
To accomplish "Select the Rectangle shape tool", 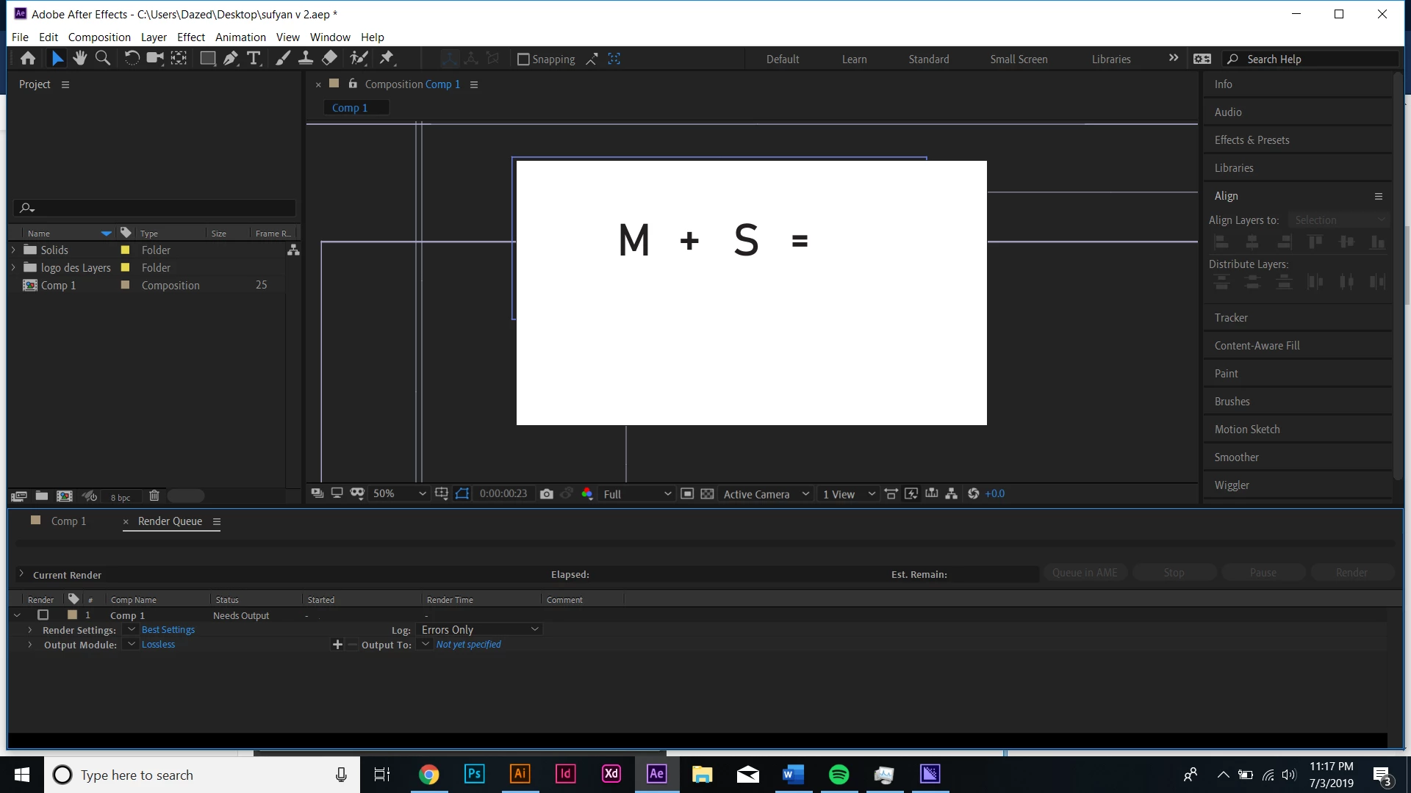I will coord(208,59).
